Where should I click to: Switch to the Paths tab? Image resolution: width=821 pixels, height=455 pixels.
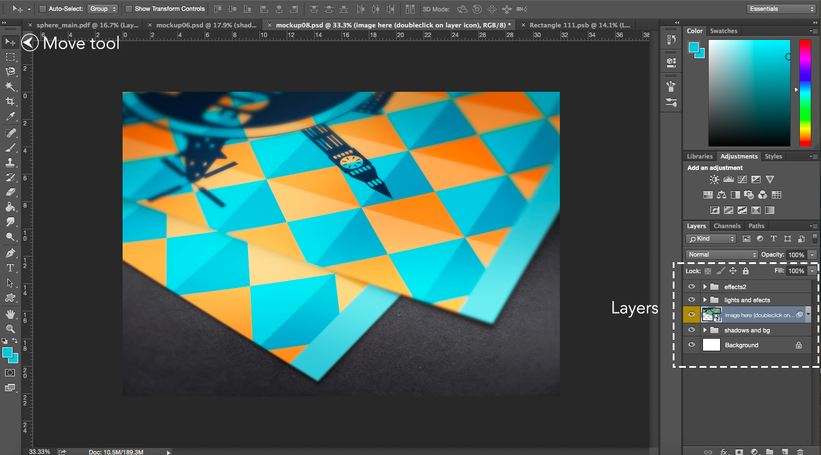(757, 226)
